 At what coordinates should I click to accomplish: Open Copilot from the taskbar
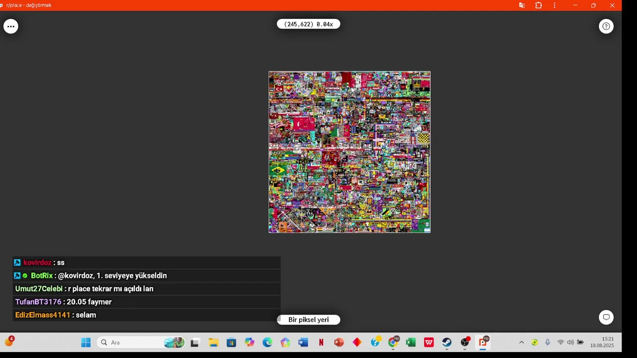249,342
